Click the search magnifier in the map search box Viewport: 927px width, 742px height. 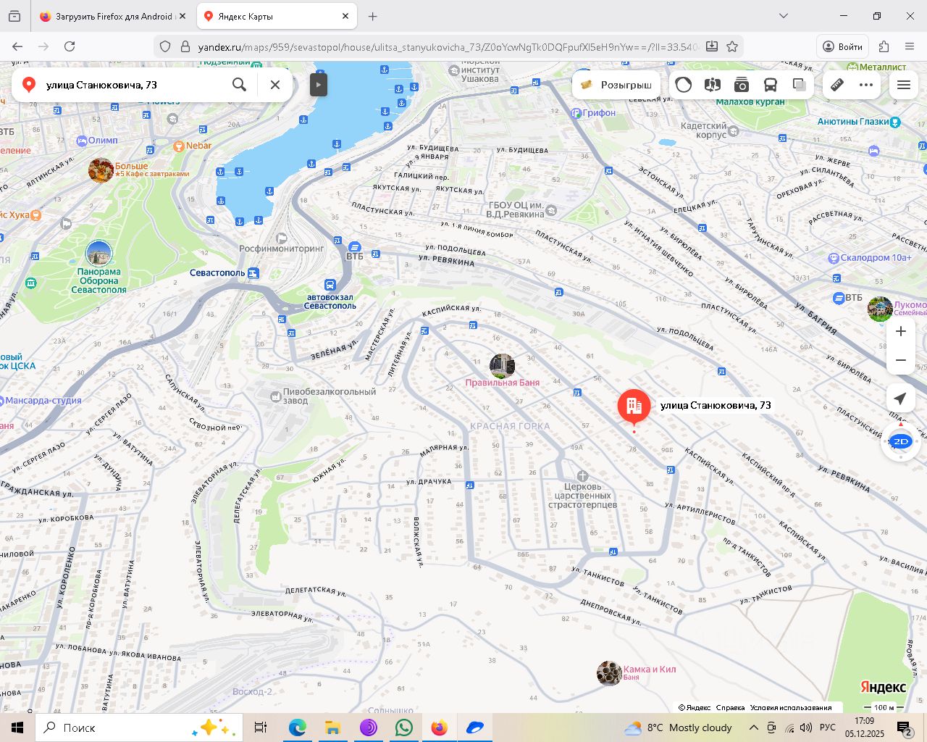239,85
